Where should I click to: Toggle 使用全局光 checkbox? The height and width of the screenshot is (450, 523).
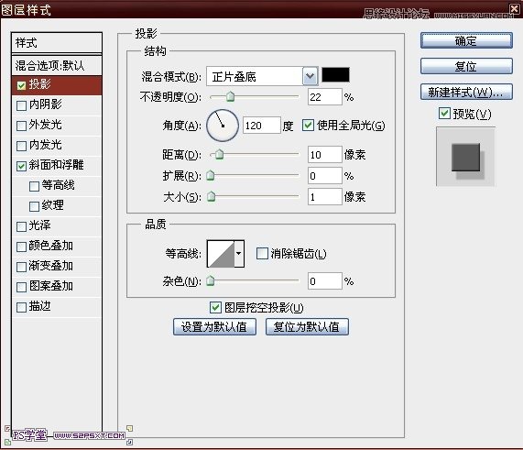click(x=308, y=126)
